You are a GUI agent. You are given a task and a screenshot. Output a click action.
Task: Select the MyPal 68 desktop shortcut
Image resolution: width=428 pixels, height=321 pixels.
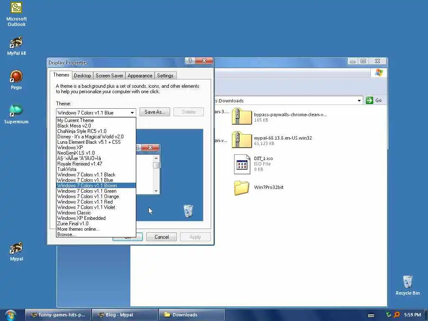(x=16, y=46)
